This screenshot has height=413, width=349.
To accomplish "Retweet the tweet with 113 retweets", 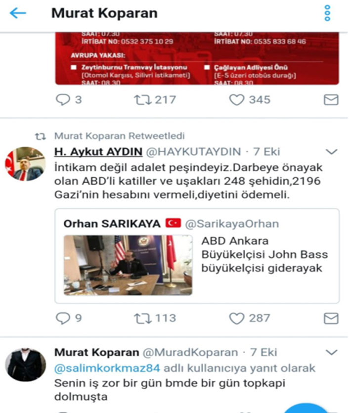I will pyautogui.click(x=143, y=318).
